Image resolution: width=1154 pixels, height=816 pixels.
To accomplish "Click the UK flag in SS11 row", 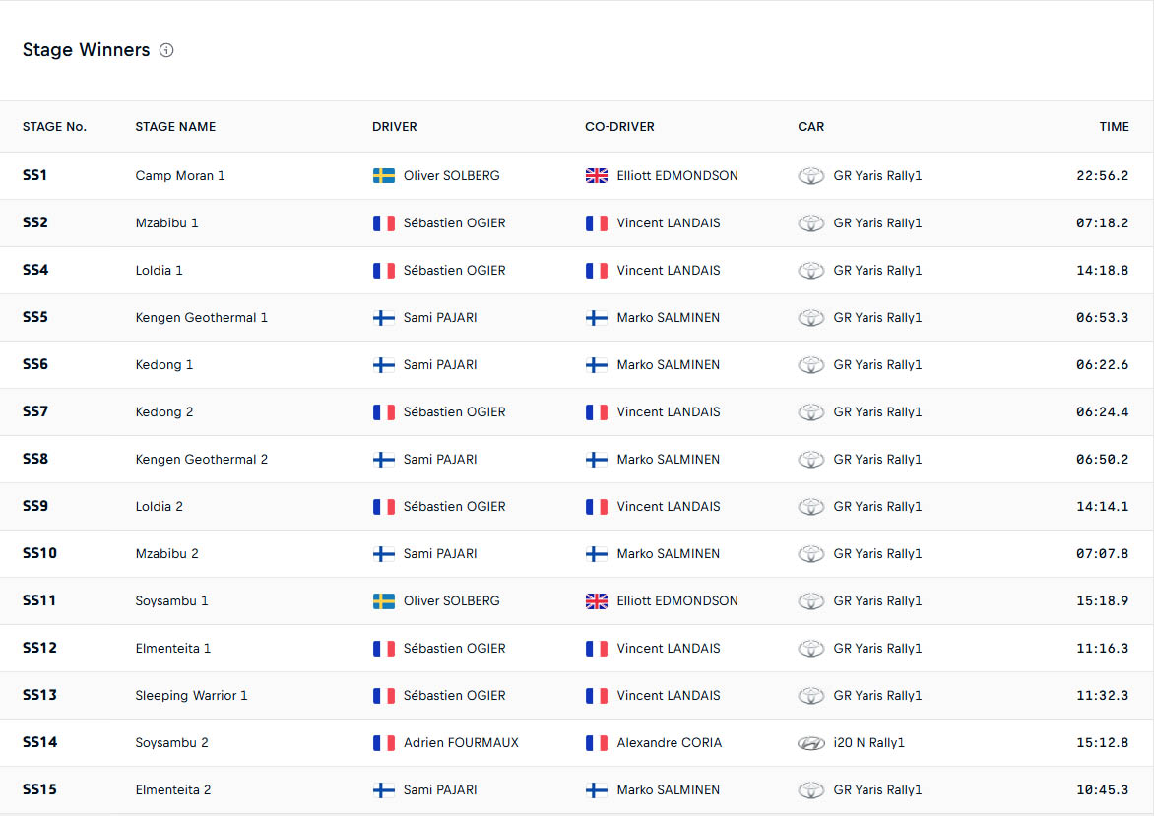I will point(597,601).
